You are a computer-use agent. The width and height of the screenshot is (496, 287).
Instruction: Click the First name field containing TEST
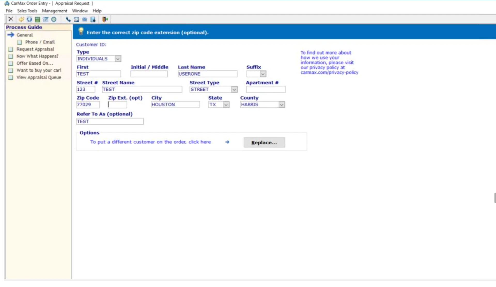click(98, 74)
